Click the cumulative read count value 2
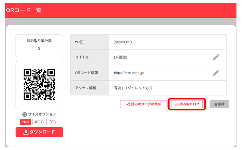The image size is (242, 150). click(x=39, y=49)
